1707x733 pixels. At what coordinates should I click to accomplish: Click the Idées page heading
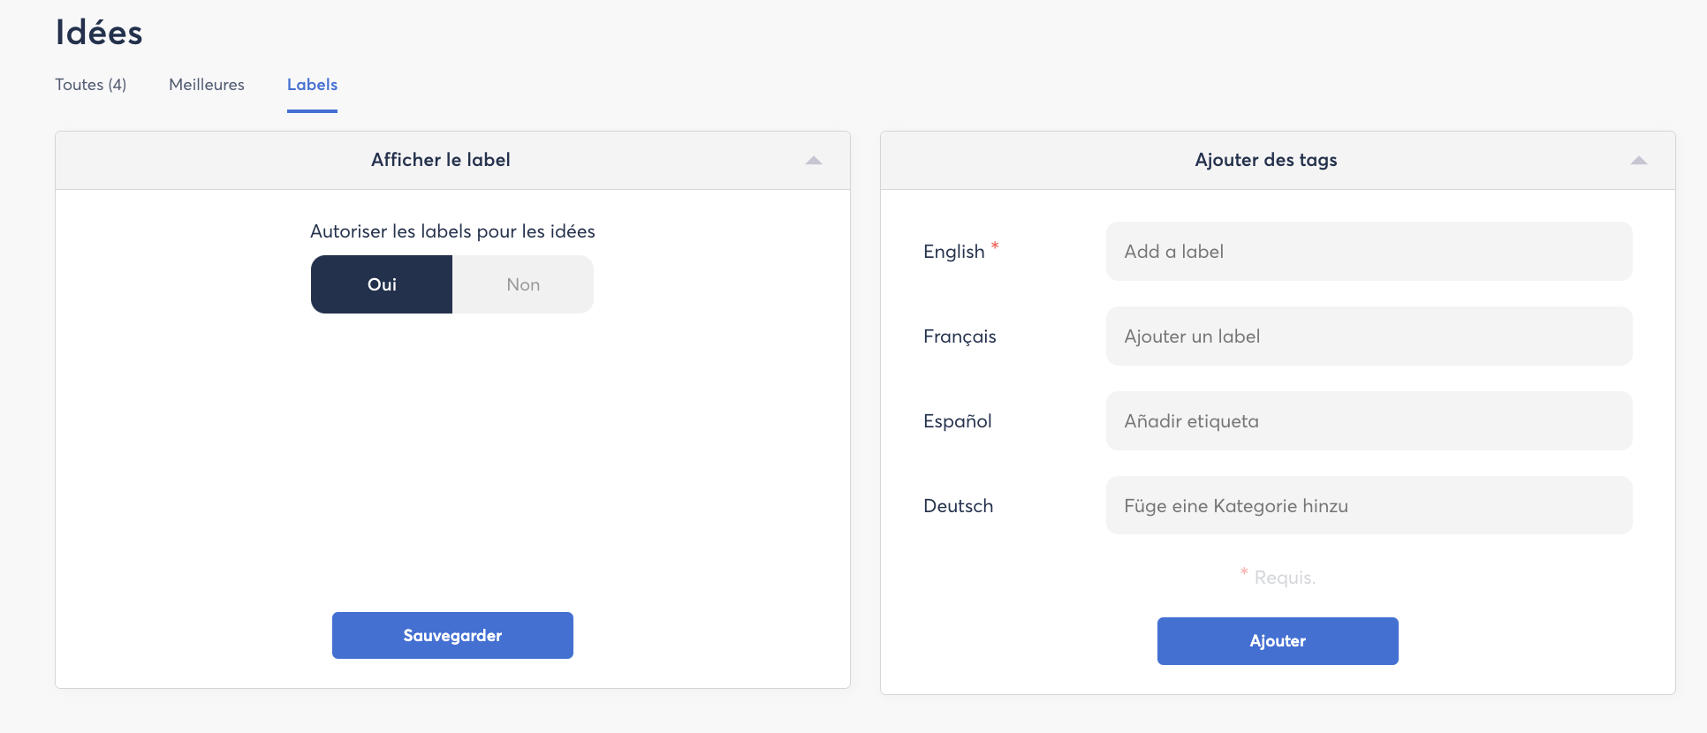tap(99, 33)
